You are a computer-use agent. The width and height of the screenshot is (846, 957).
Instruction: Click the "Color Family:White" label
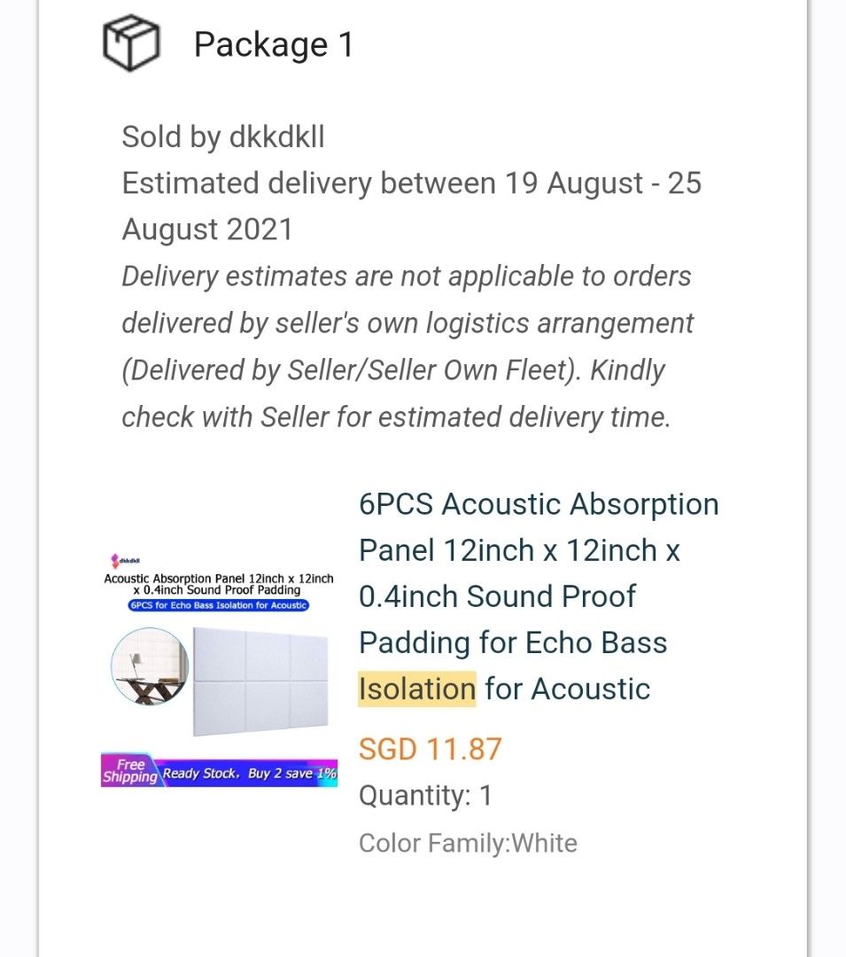pos(468,843)
